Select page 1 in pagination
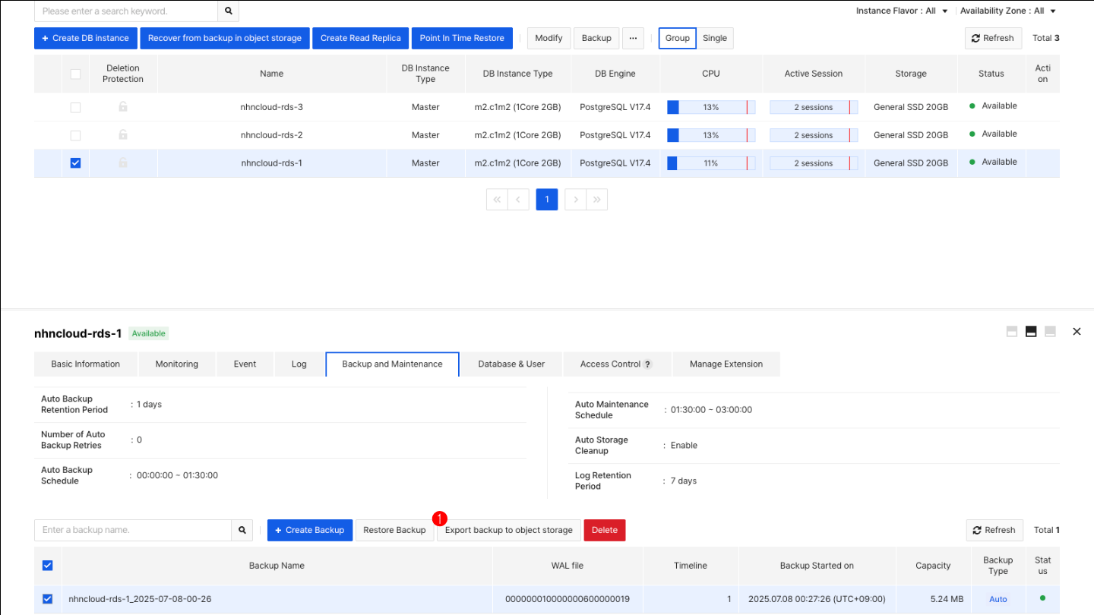 547,200
